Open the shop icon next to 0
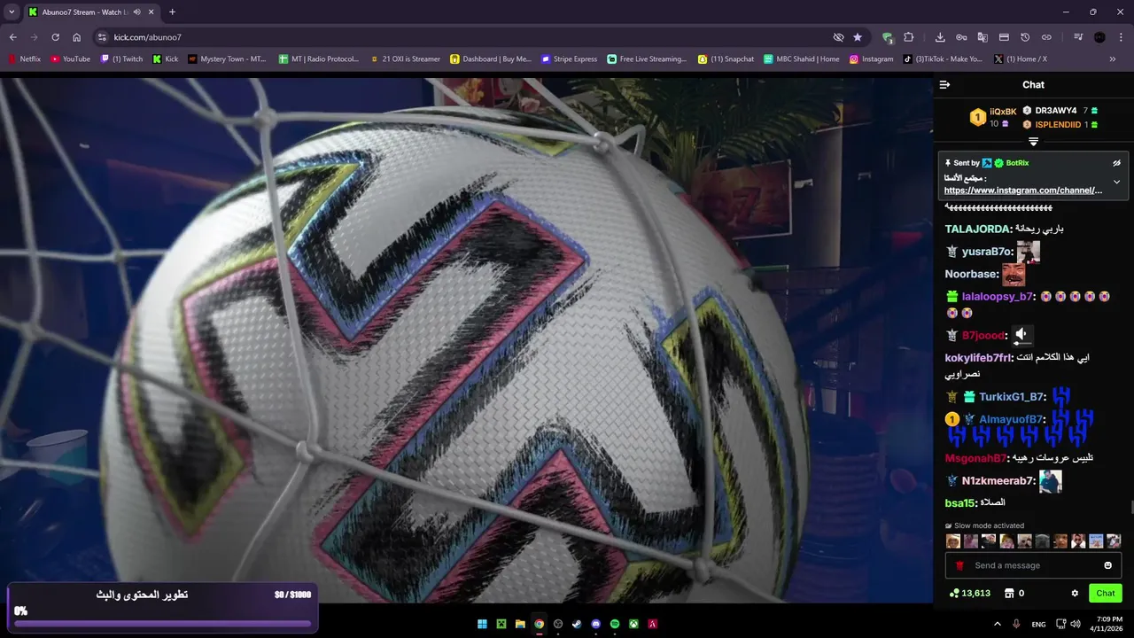 (x=1008, y=593)
